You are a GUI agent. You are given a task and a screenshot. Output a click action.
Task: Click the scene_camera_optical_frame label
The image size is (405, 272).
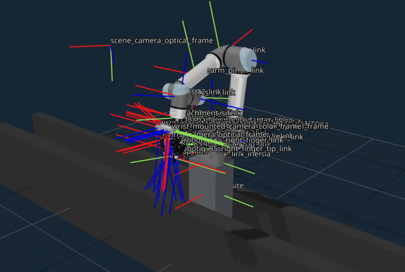pos(161,40)
